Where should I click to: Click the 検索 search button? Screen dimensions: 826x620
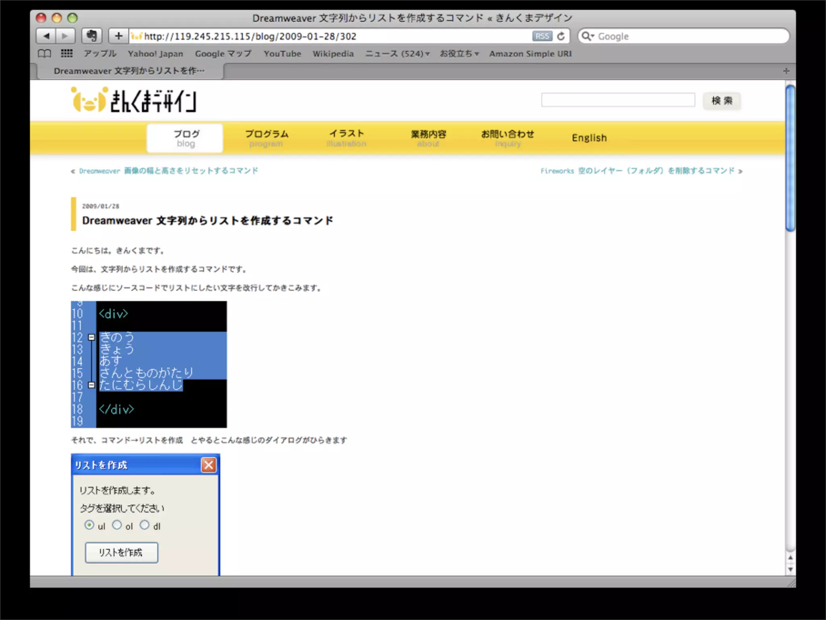point(722,101)
